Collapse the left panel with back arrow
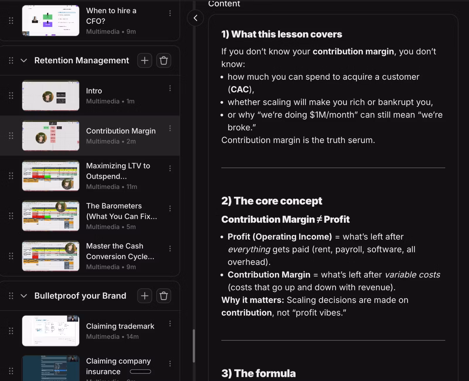This screenshot has height=381, width=469. (x=195, y=18)
